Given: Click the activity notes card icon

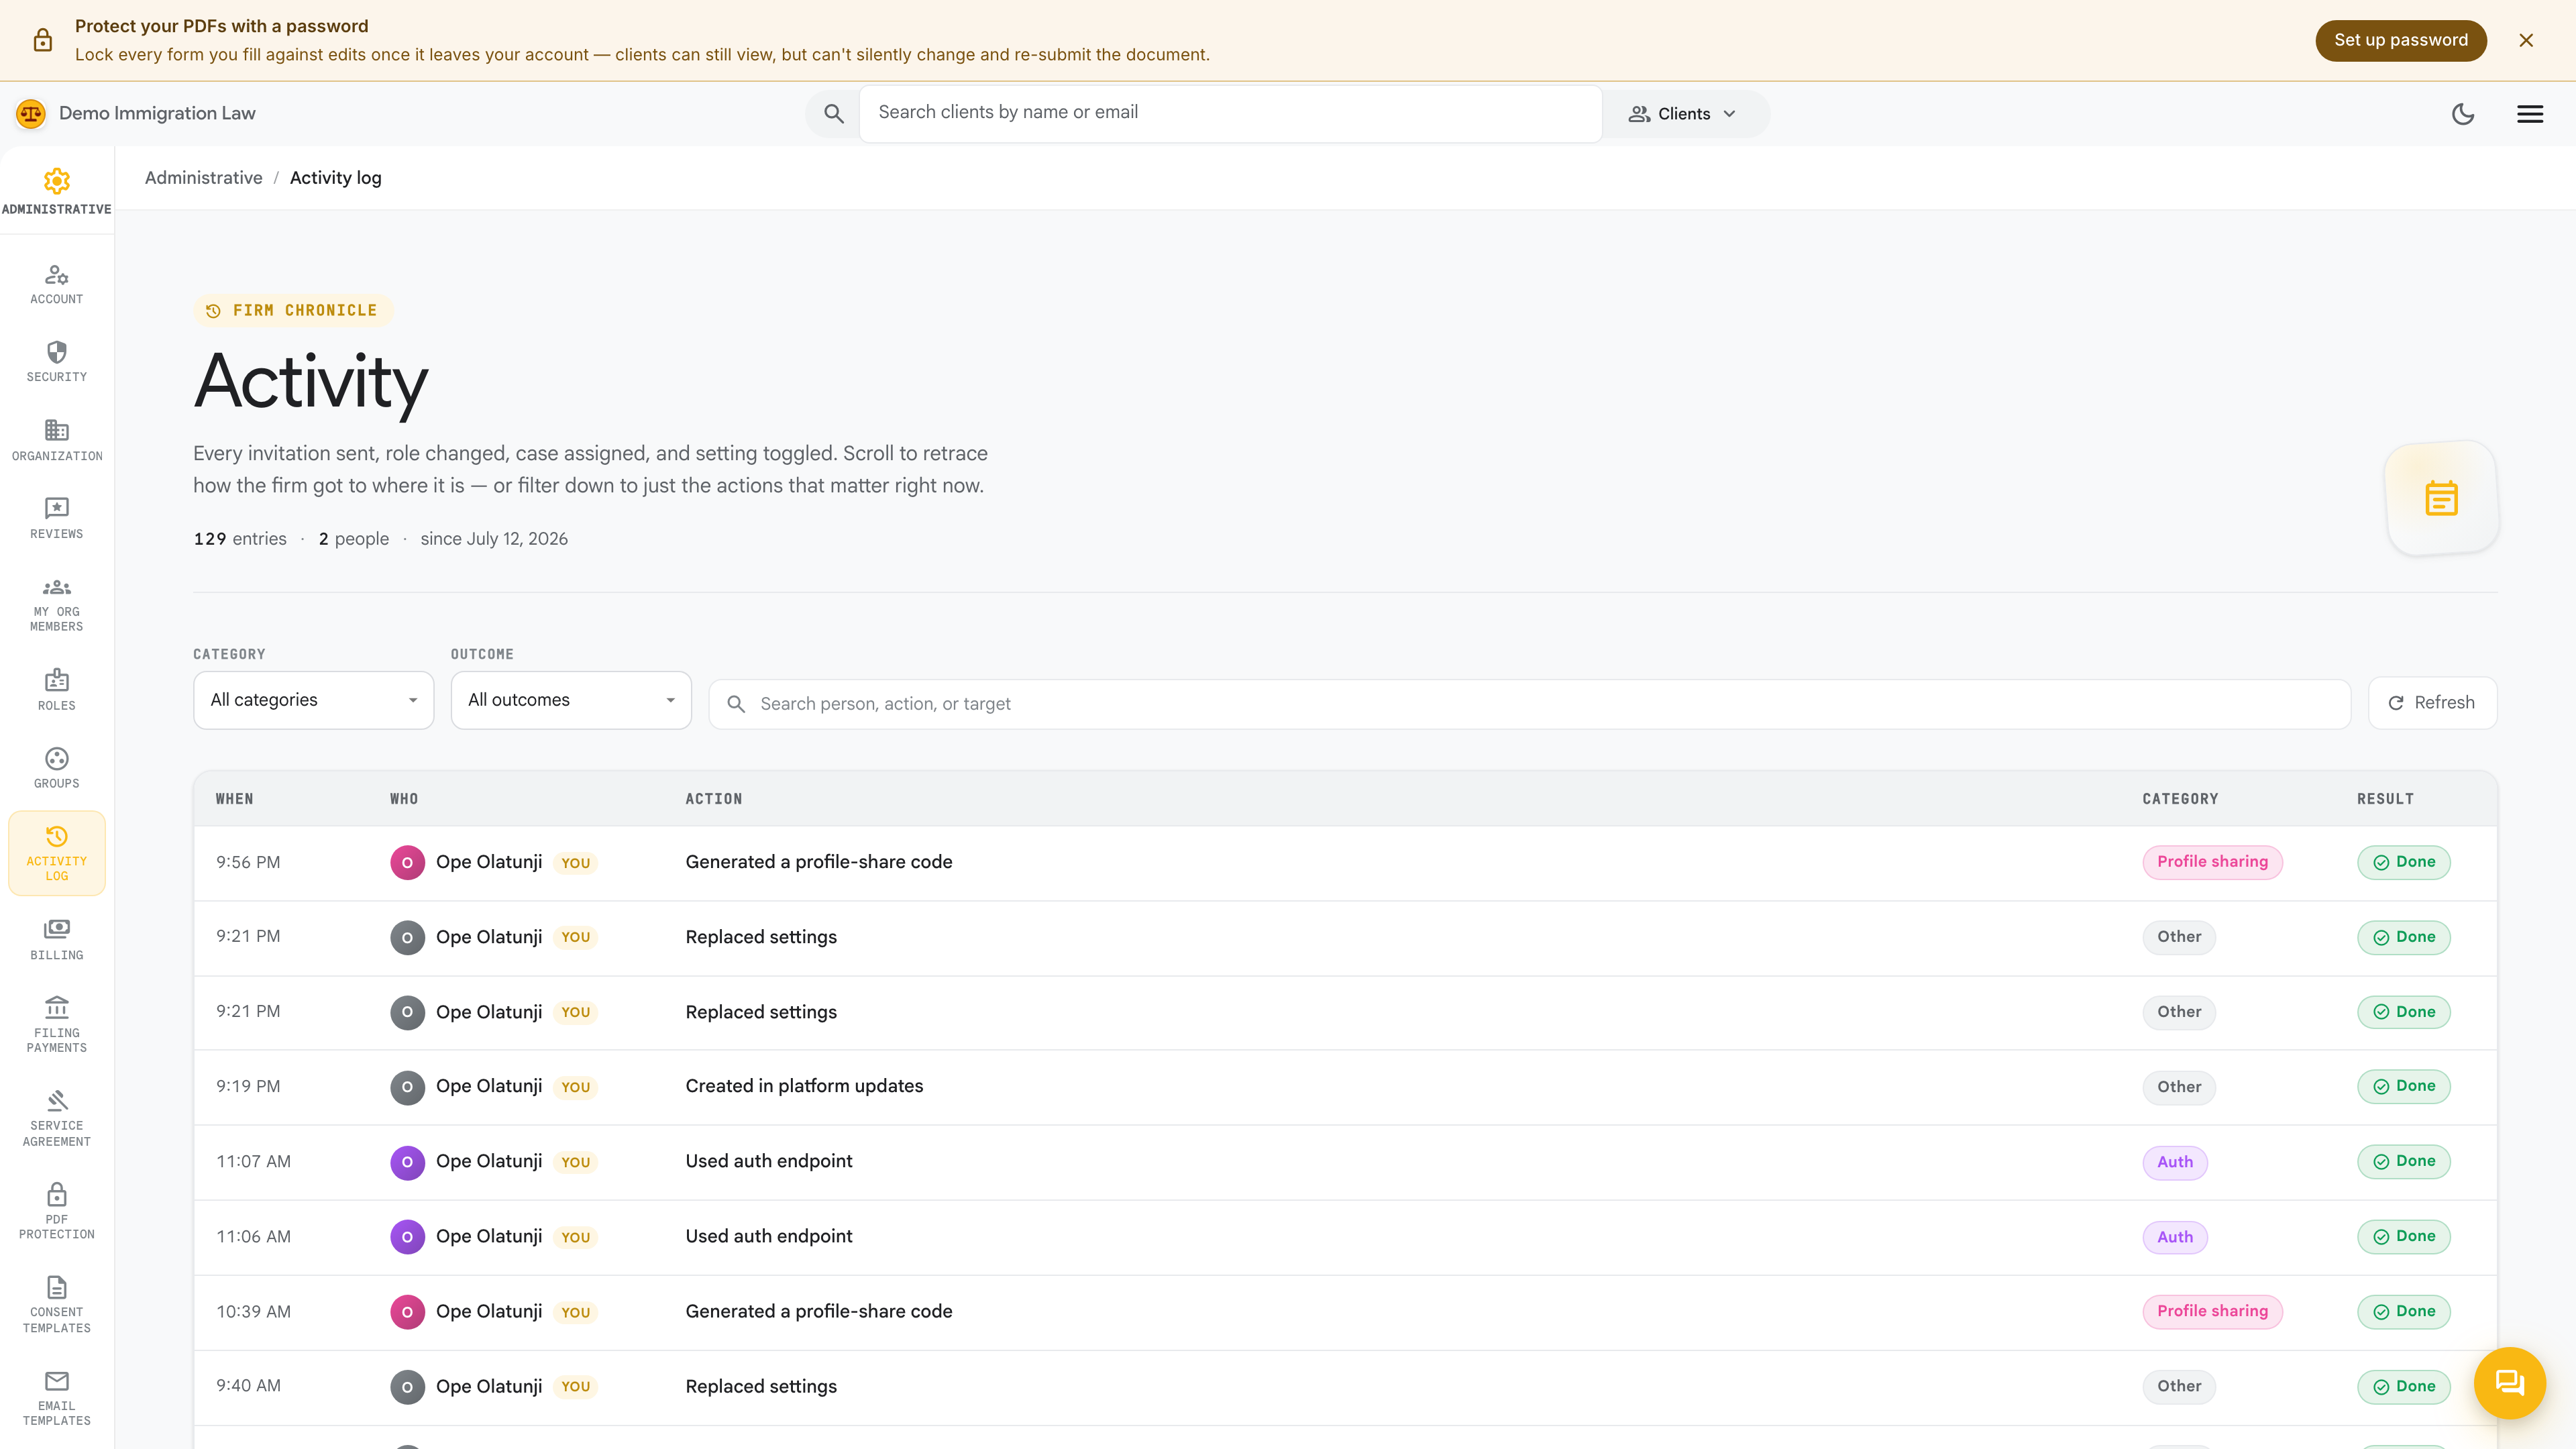Looking at the screenshot, I should [2441, 497].
